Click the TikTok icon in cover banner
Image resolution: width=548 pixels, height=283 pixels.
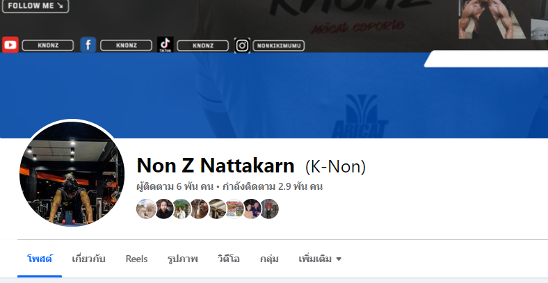(166, 45)
